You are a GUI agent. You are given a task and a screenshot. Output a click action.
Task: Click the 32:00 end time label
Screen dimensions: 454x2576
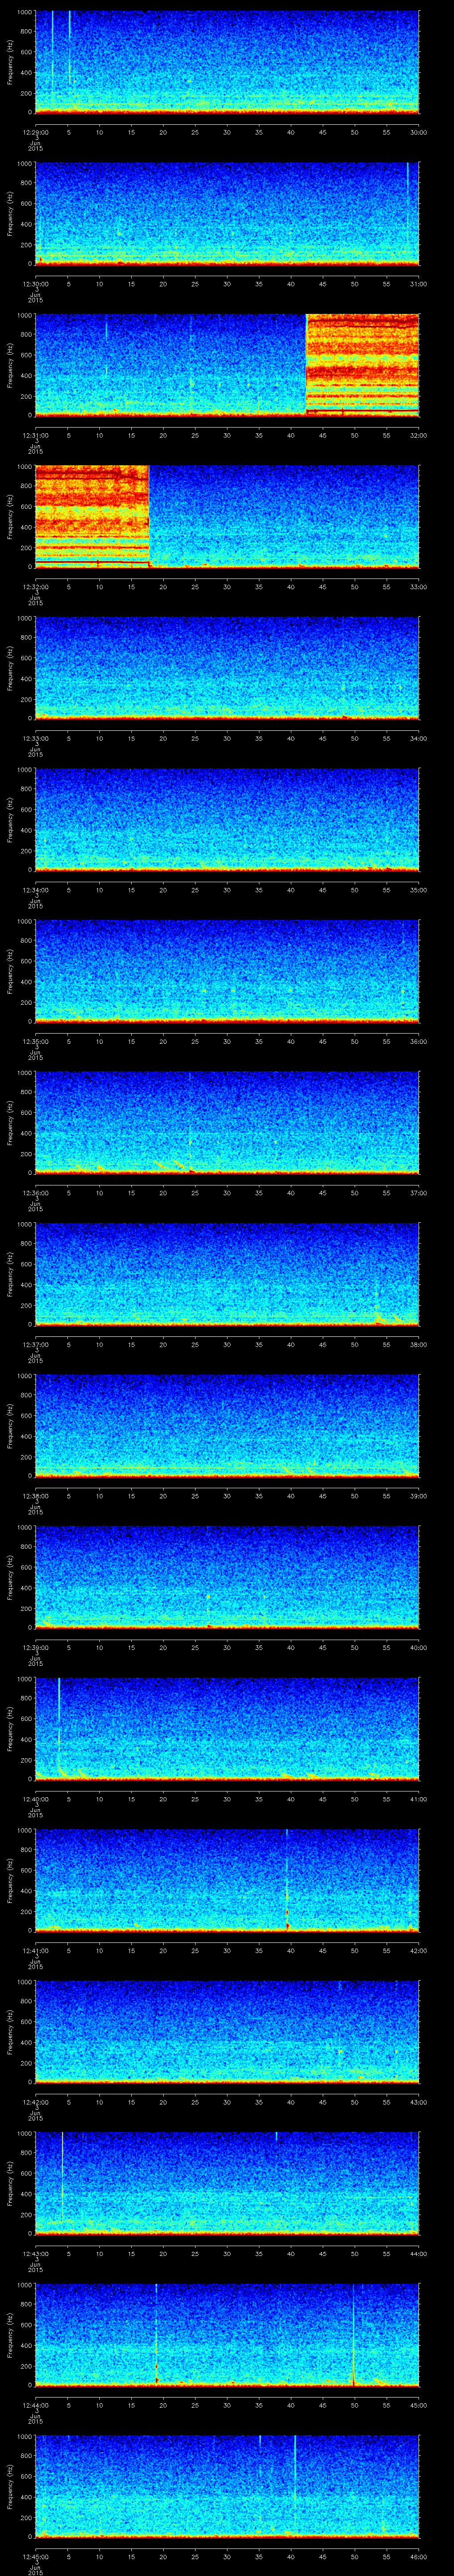419,435
